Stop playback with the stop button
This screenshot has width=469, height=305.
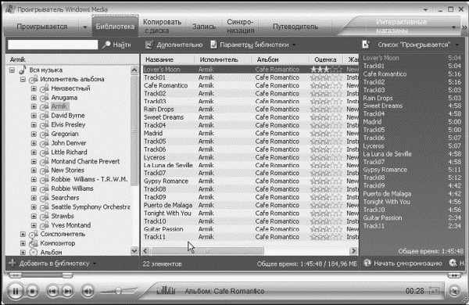click(32, 291)
